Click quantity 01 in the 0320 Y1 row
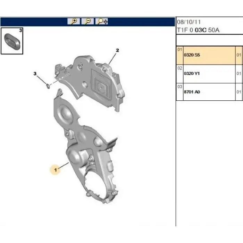 tap(239, 74)
